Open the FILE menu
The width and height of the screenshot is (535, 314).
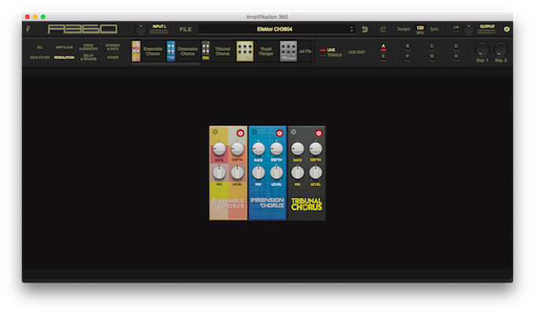185,29
